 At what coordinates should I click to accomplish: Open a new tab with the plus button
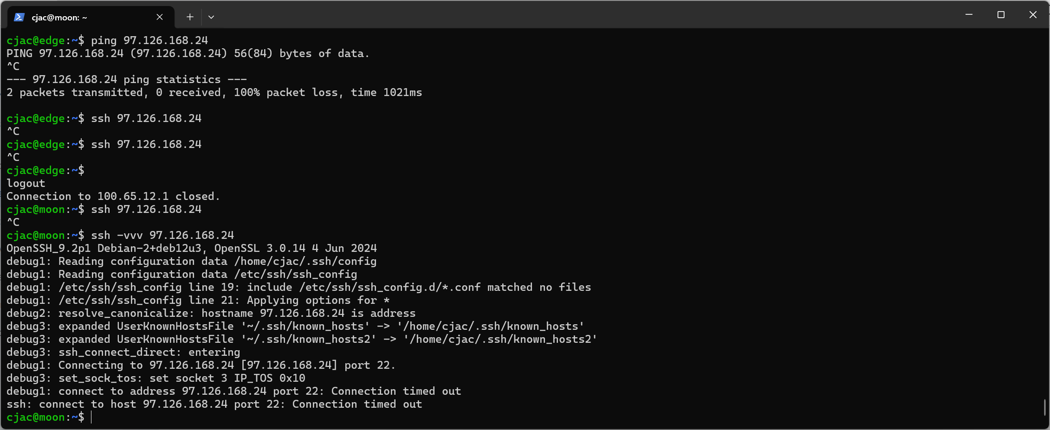(x=190, y=17)
